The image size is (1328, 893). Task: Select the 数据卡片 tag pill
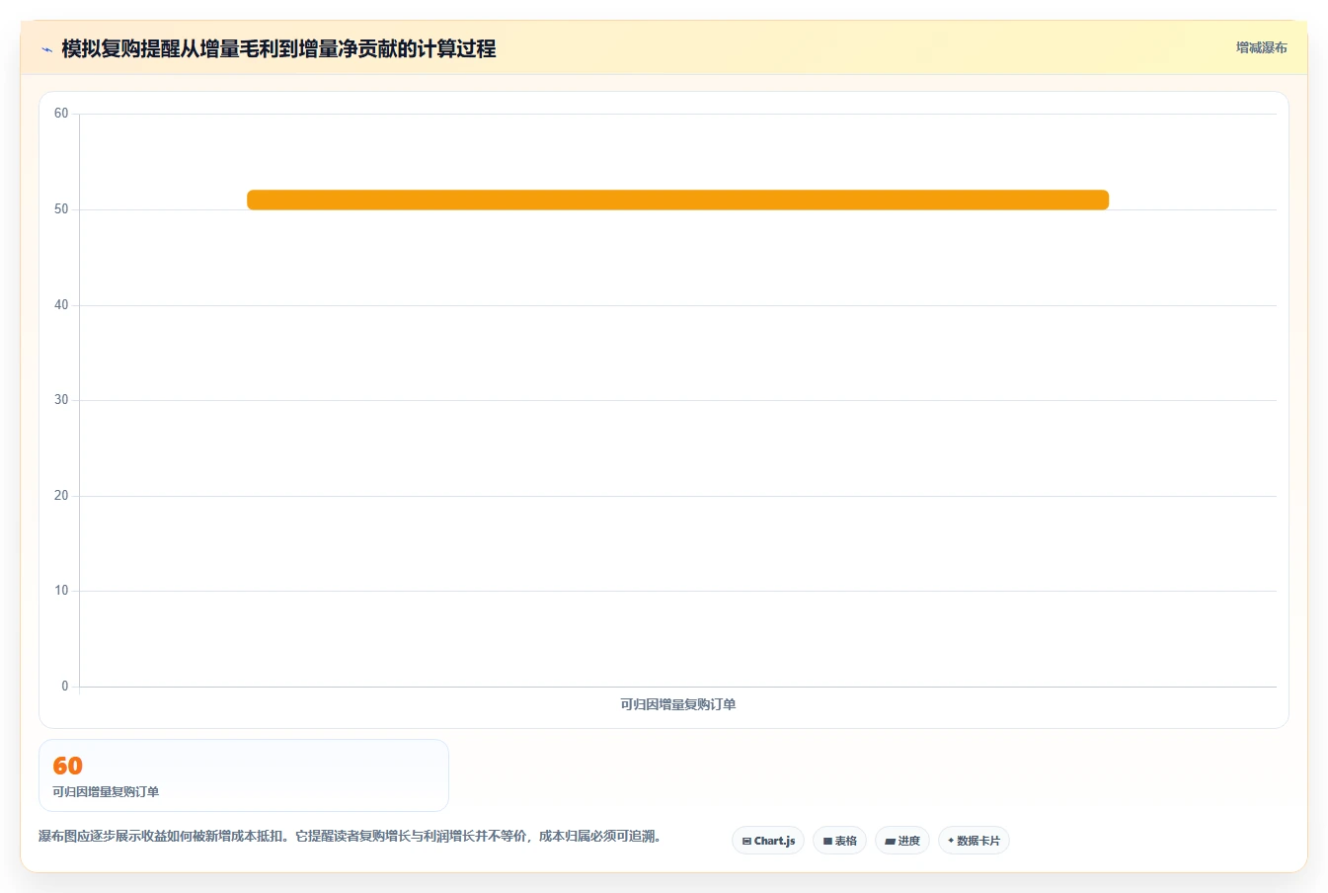974,841
